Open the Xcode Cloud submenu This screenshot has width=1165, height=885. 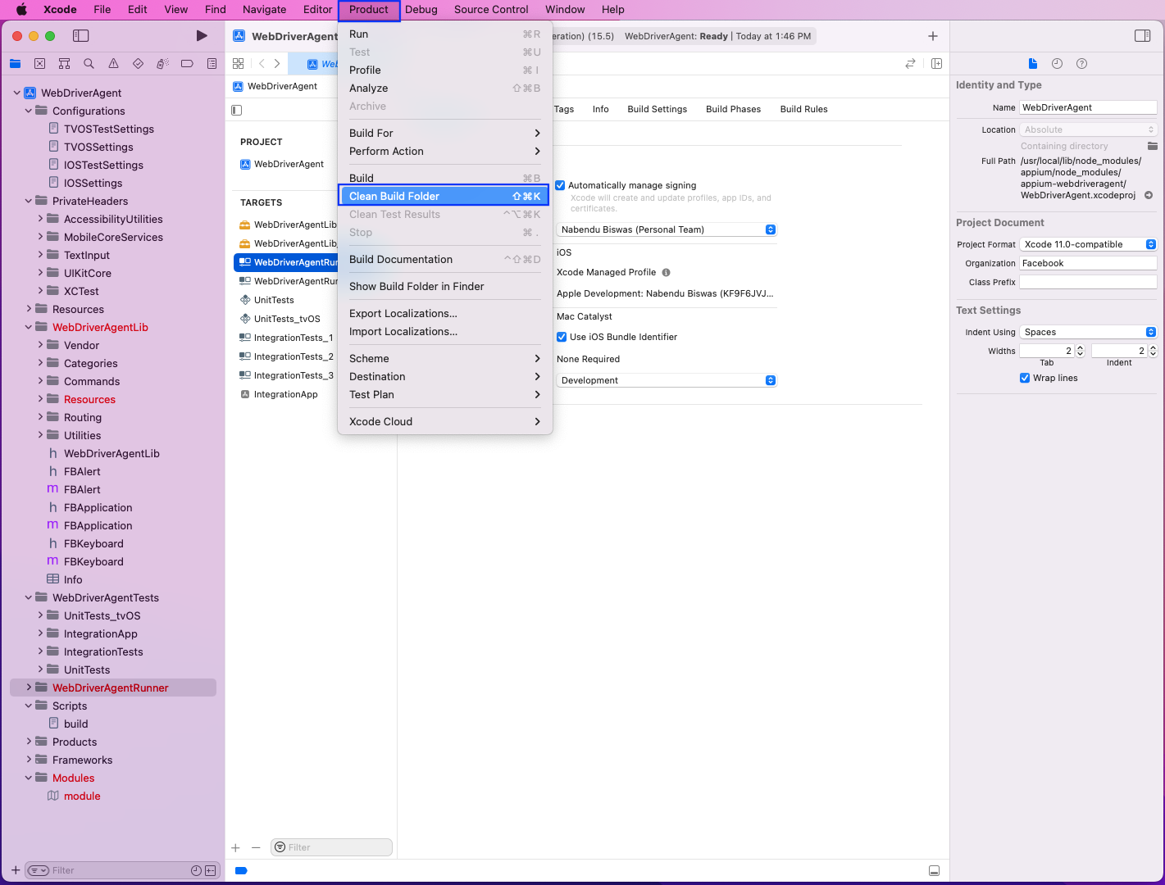[445, 421]
